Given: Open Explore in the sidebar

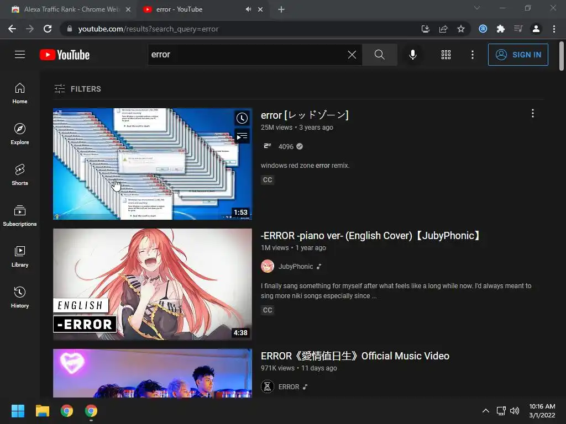Looking at the screenshot, I should click(20, 134).
